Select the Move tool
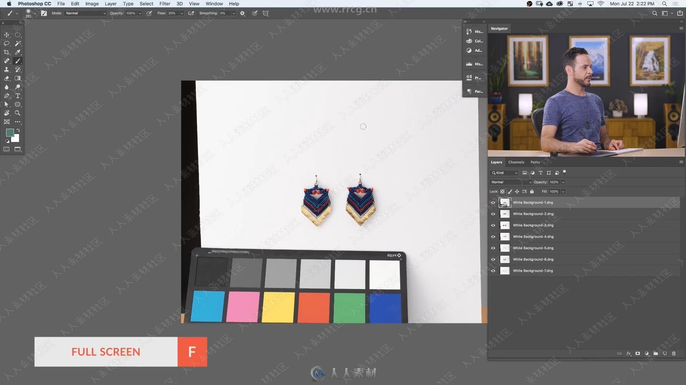Viewport: 686px width, 385px height. 6,35
